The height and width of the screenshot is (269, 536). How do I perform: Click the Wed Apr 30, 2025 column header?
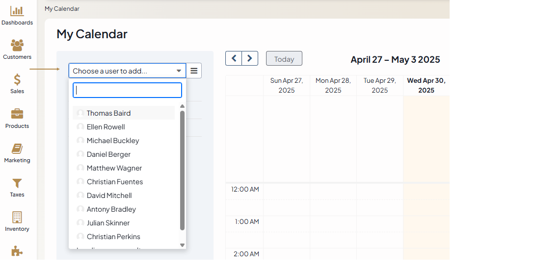(426, 85)
